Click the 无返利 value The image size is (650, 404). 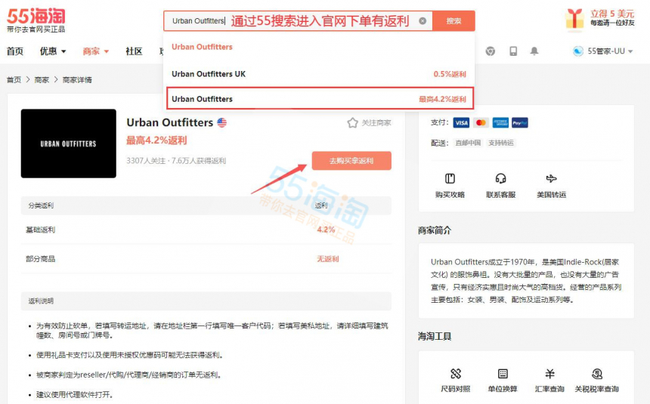(327, 259)
